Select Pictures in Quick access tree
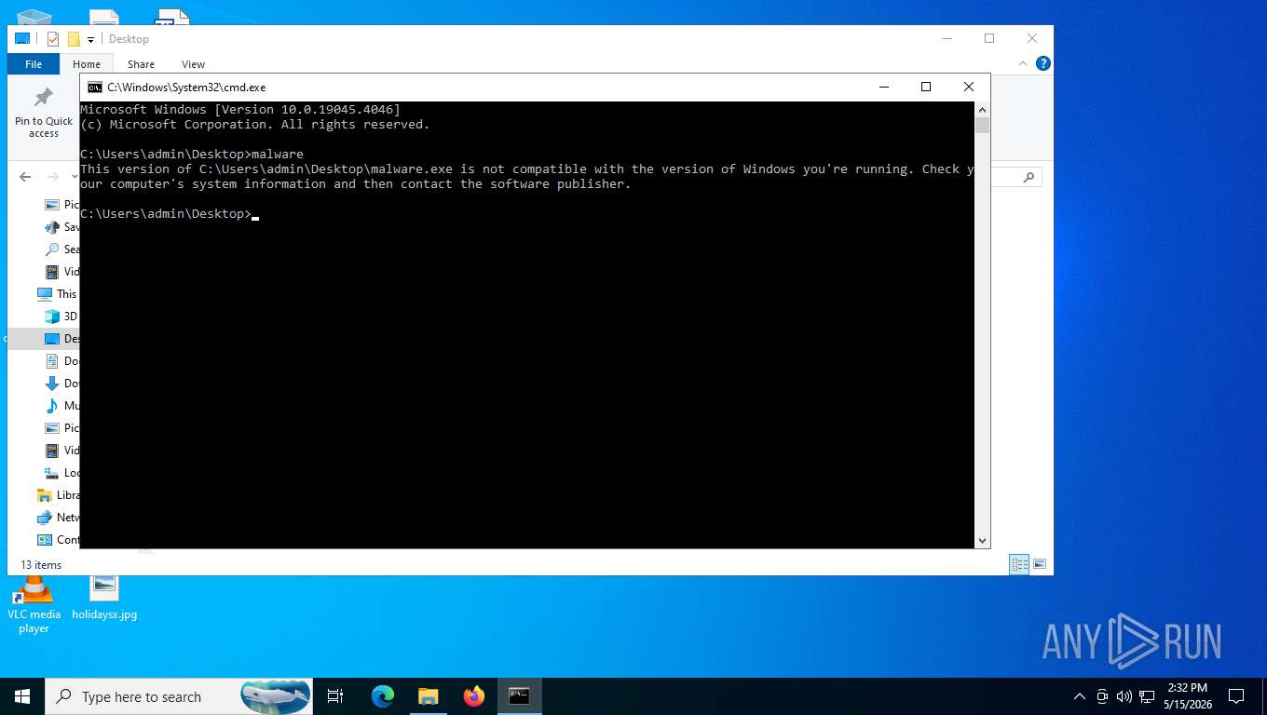The width and height of the screenshot is (1267, 715). [x=61, y=205]
